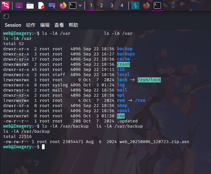Click the 'staff' group name
211x174 pixels.
click(59, 74)
